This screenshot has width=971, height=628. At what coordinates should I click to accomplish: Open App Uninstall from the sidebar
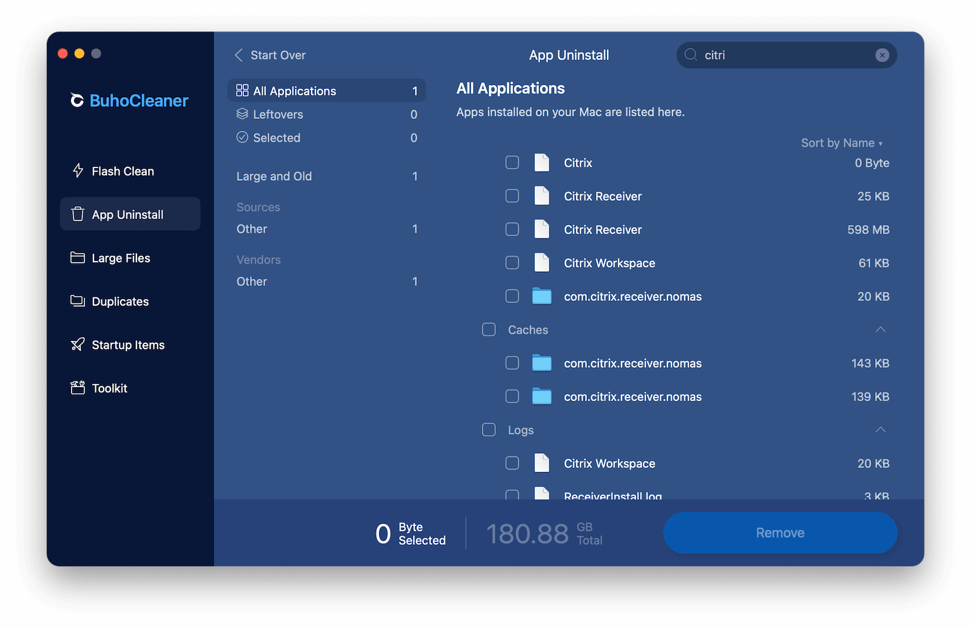(x=130, y=214)
